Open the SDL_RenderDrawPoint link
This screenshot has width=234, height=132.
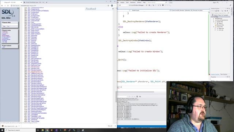coord(35,75)
